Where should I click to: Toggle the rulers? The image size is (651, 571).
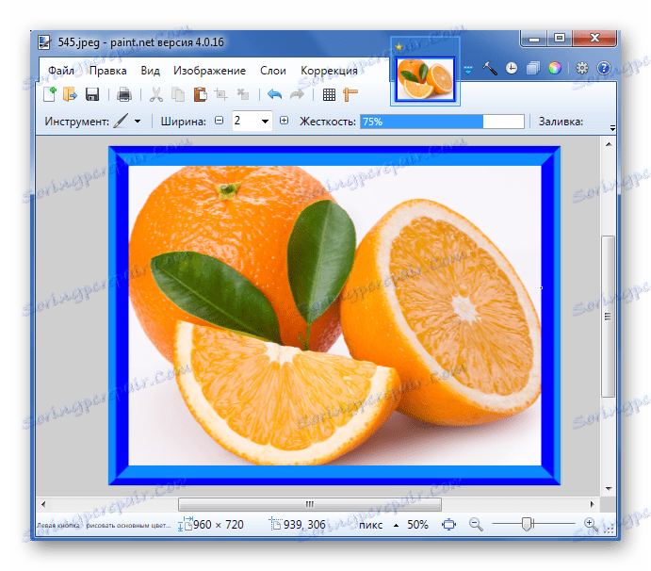click(350, 94)
